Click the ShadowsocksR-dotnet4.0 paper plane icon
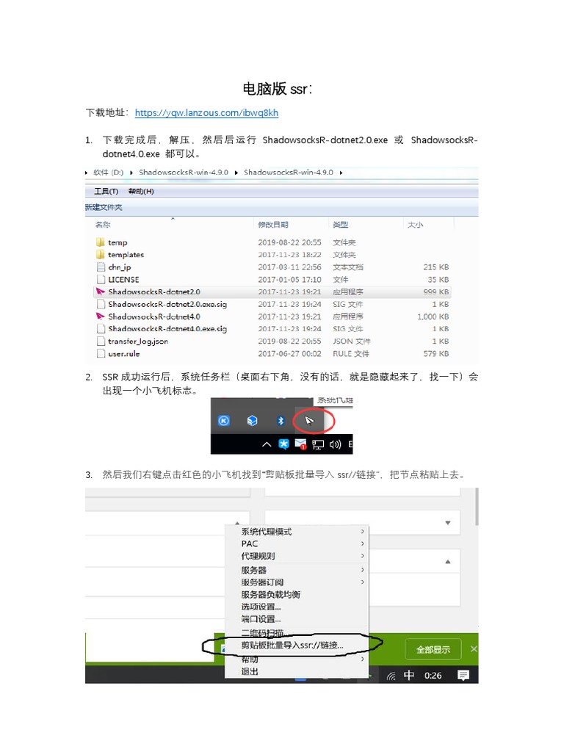The image size is (564, 752). point(100,317)
